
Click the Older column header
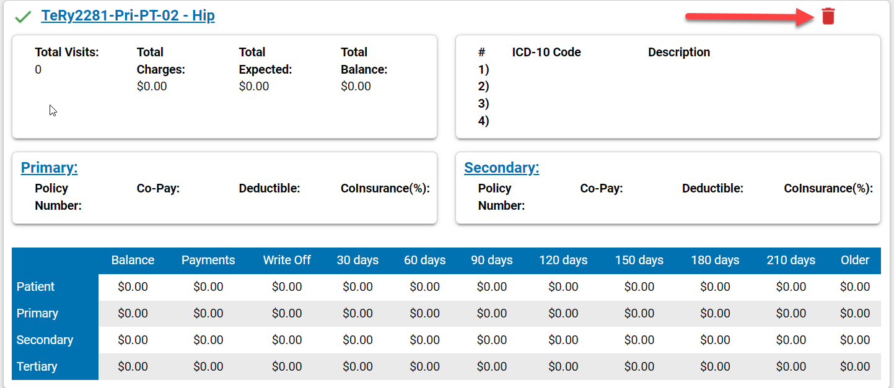855,261
